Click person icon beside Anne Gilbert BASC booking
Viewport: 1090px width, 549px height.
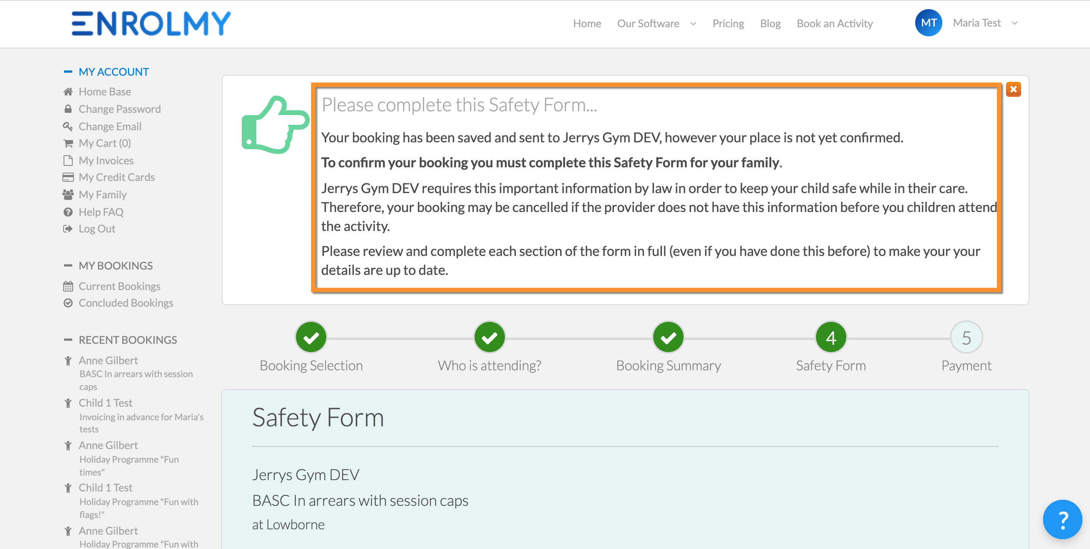pyautogui.click(x=68, y=361)
